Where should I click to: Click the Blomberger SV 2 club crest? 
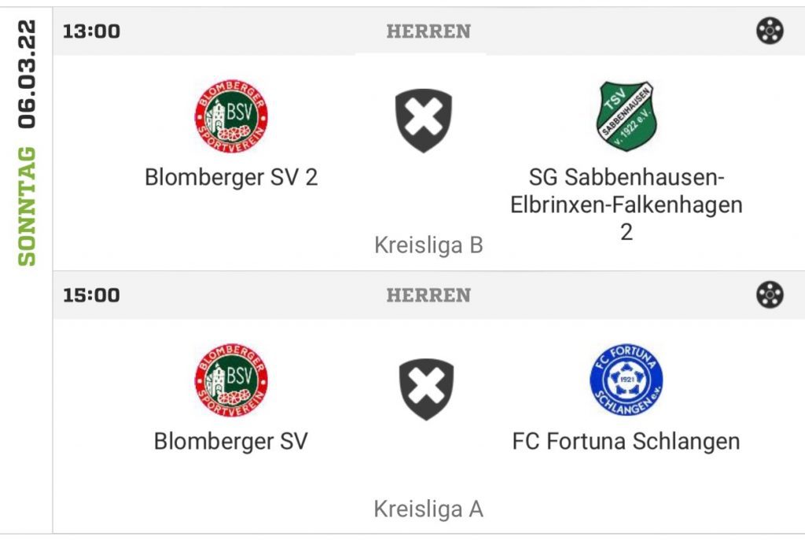(x=231, y=116)
